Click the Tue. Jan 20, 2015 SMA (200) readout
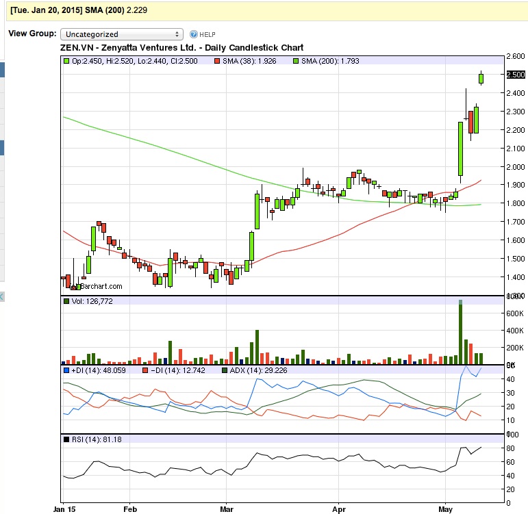 (79, 10)
